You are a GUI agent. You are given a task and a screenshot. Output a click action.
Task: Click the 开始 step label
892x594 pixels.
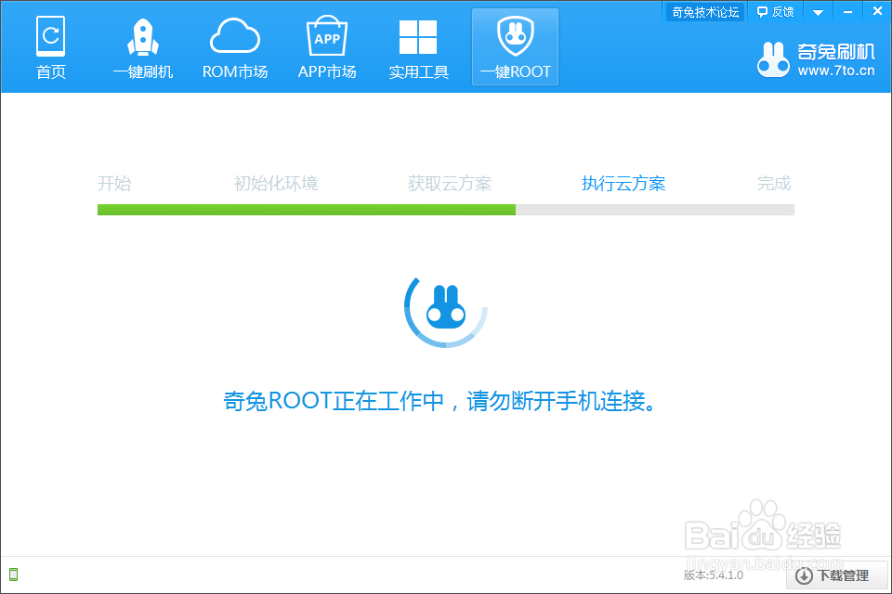coord(114,184)
